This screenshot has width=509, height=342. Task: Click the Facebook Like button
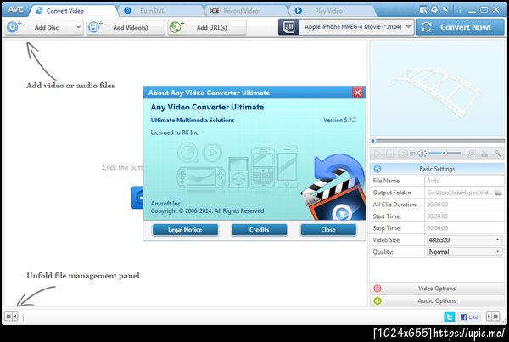469,317
